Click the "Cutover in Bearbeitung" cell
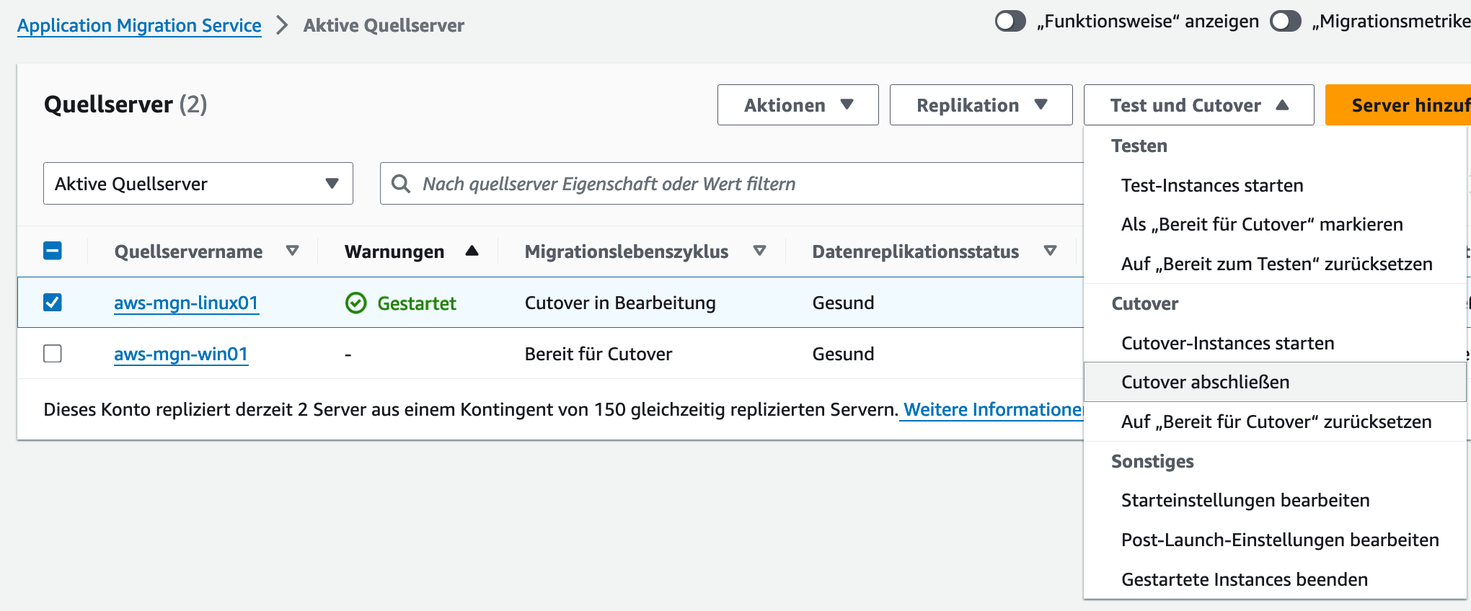The width and height of the screenshot is (1471, 611). 620,303
